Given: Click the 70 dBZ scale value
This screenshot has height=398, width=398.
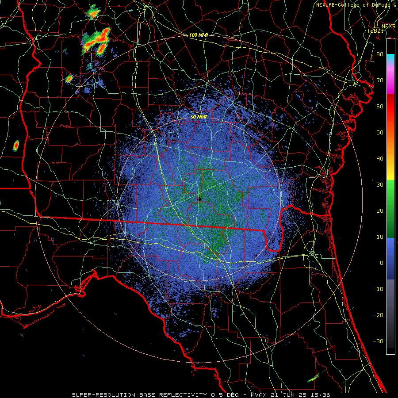Looking at the screenshot, I should [380, 80].
